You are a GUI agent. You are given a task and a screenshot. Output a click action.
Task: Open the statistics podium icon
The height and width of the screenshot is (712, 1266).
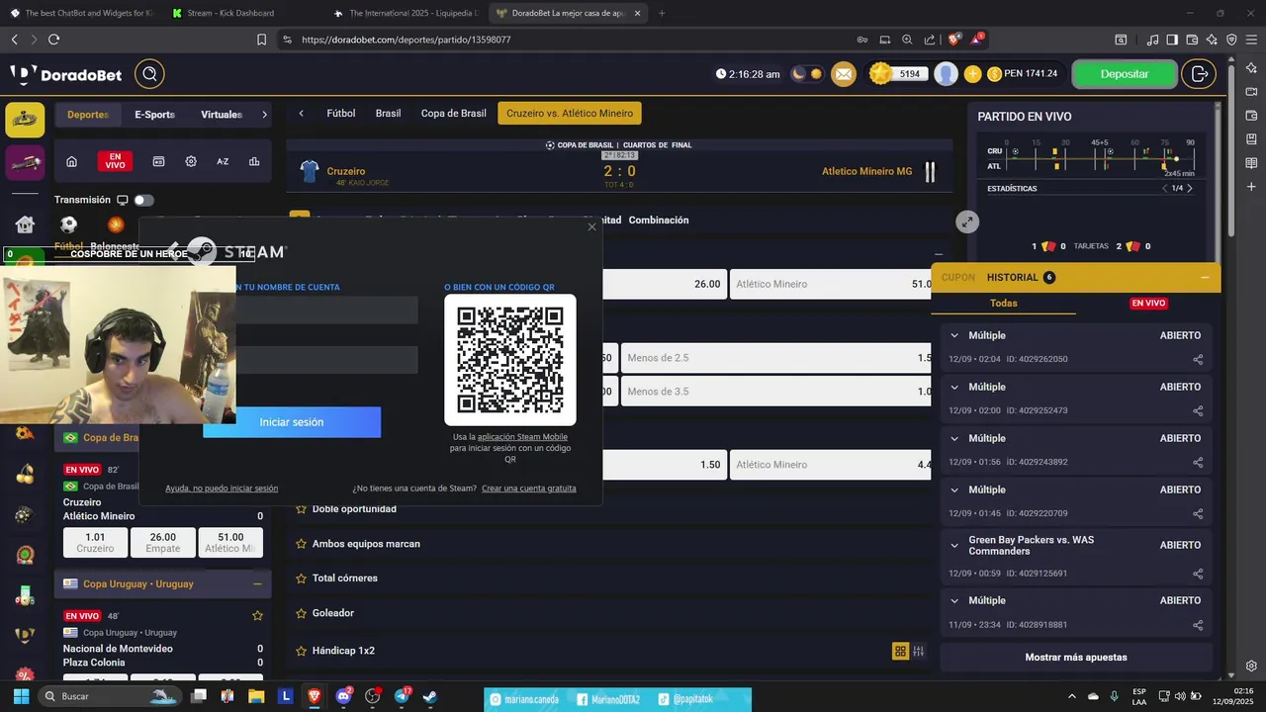(x=254, y=161)
